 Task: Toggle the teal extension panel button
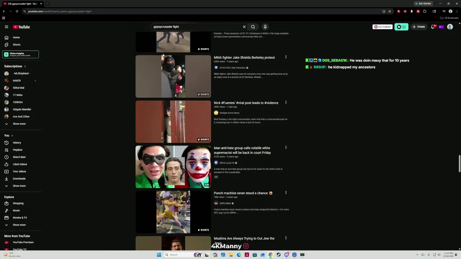click(x=401, y=27)
